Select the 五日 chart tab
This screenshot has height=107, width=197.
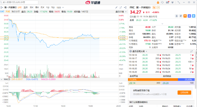tap(25, 7)
